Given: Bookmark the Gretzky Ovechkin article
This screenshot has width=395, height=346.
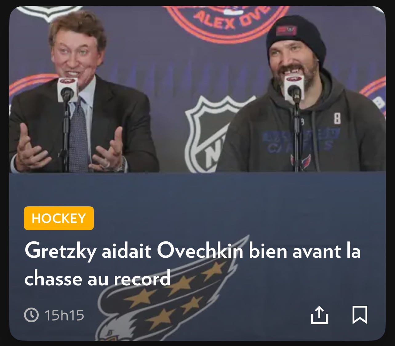Looking at the screenshot, I should (x=360, y=315).
